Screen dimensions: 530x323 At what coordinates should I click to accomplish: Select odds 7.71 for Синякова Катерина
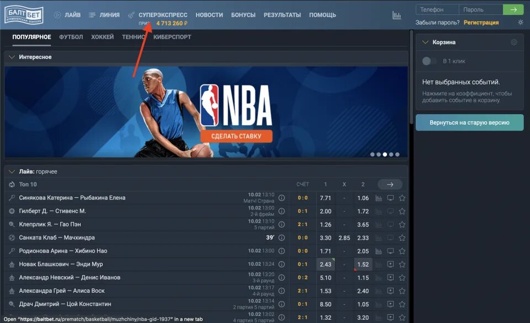pos(326,198)
